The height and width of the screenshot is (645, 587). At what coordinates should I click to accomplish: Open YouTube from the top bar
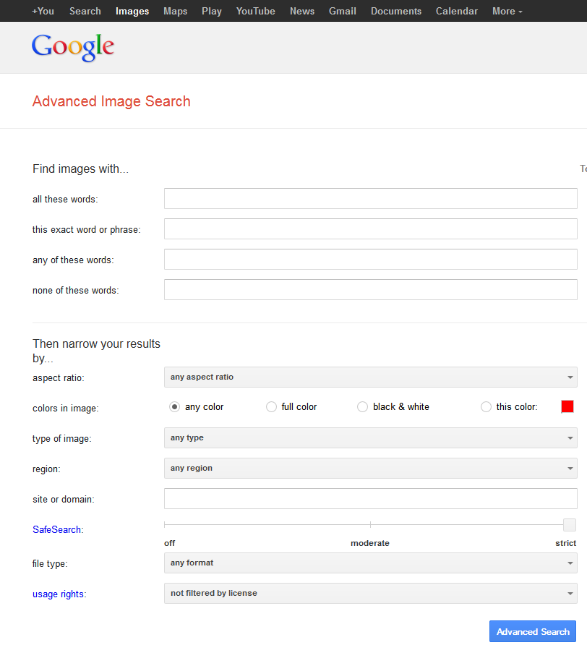click(x=255, y=11)
